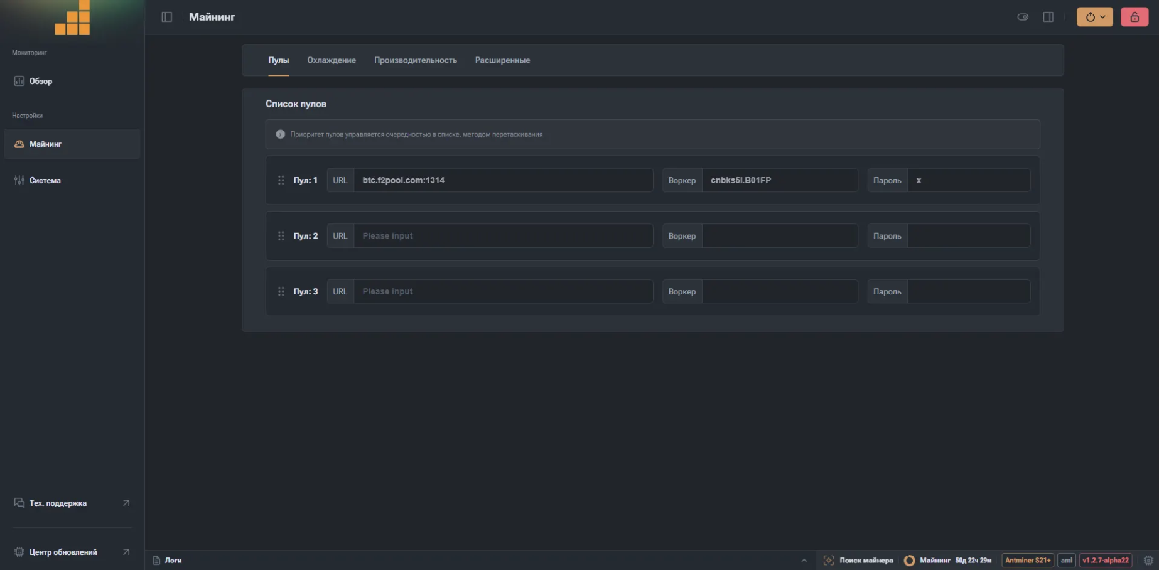The height and width of the screenshot is (570, 1159).
Task: Switch to the Расширенные tab
Action: [502, 60]
